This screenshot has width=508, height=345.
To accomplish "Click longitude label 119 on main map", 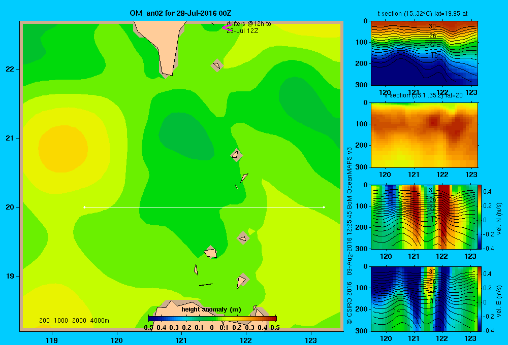I will (52, 340).
